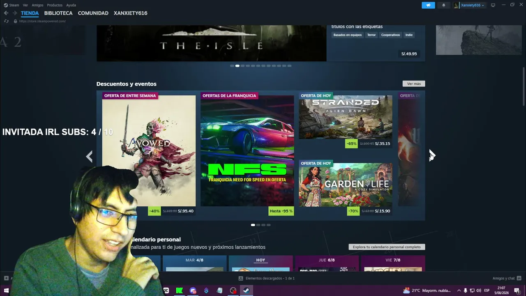This screenshot has height=296, width=526.
Task: Open the OBS taskbar icon
Action: 233,291
